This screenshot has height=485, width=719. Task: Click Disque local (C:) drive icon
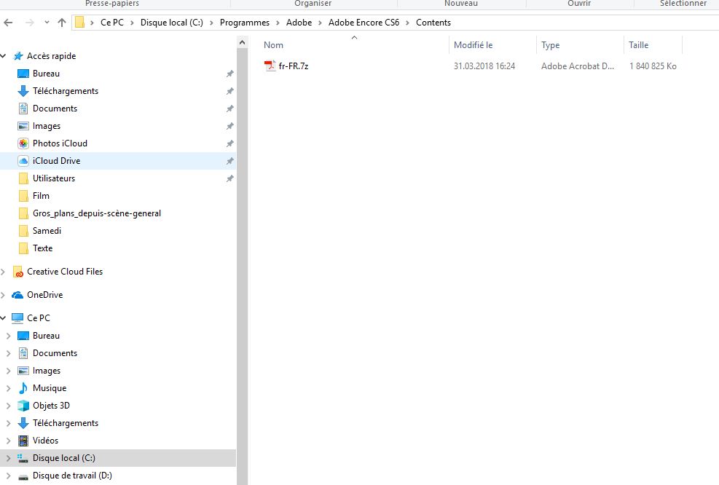(x=23, y=458)
